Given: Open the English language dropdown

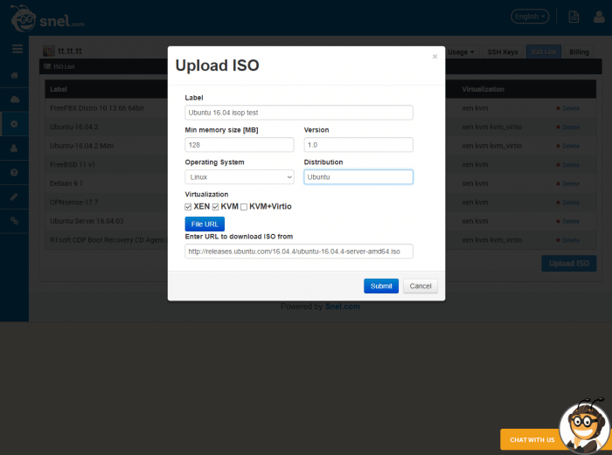Looking at the screenshot, I should pos(530,17).
